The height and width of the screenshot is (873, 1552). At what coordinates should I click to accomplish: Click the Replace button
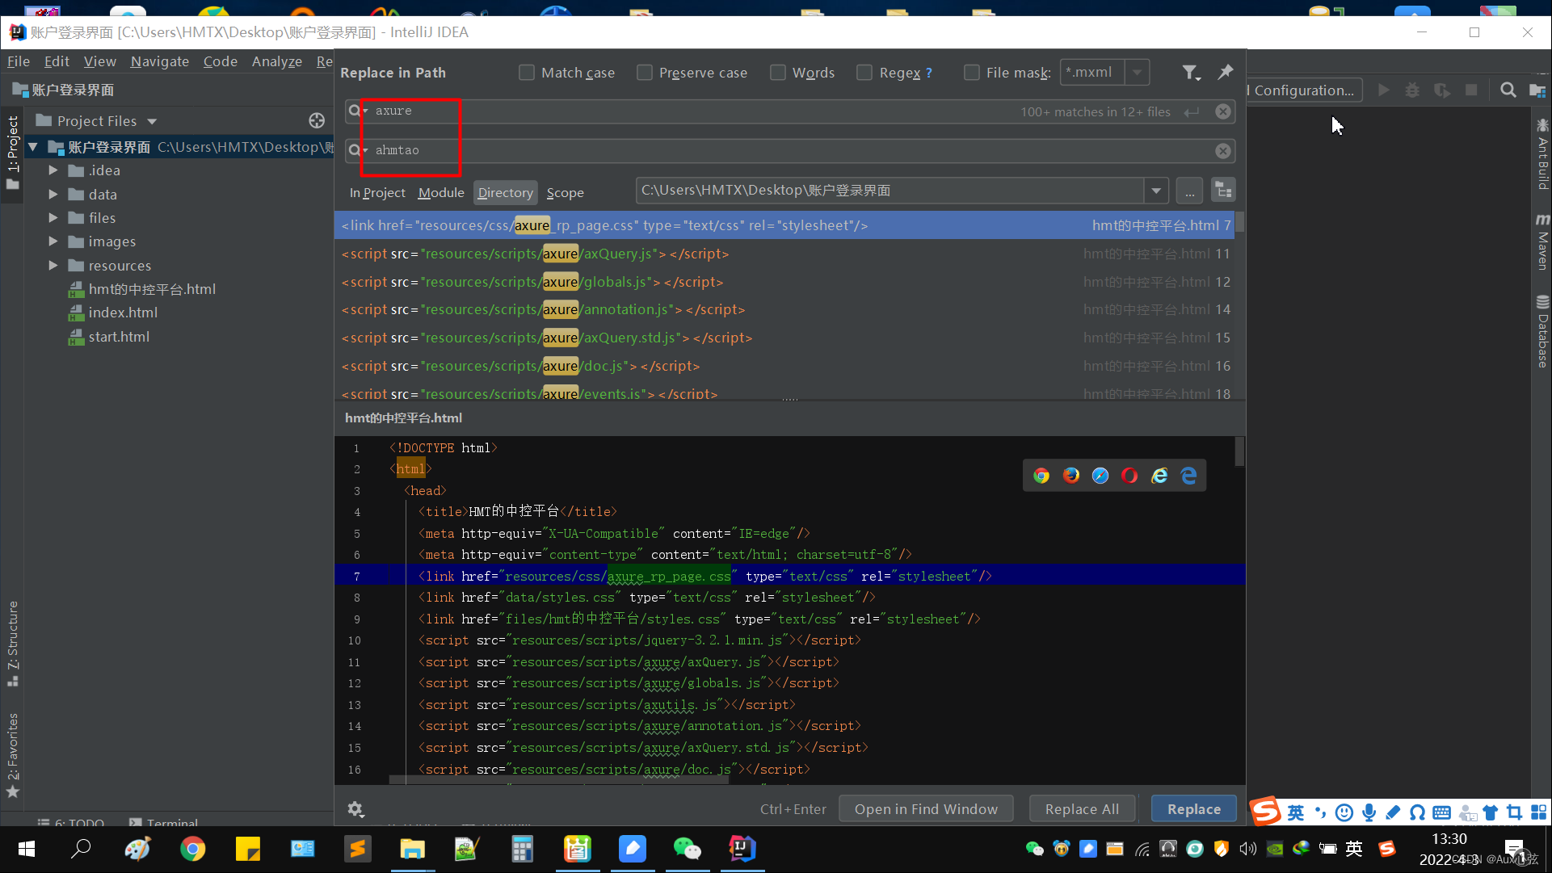[x=1194, y=809]
